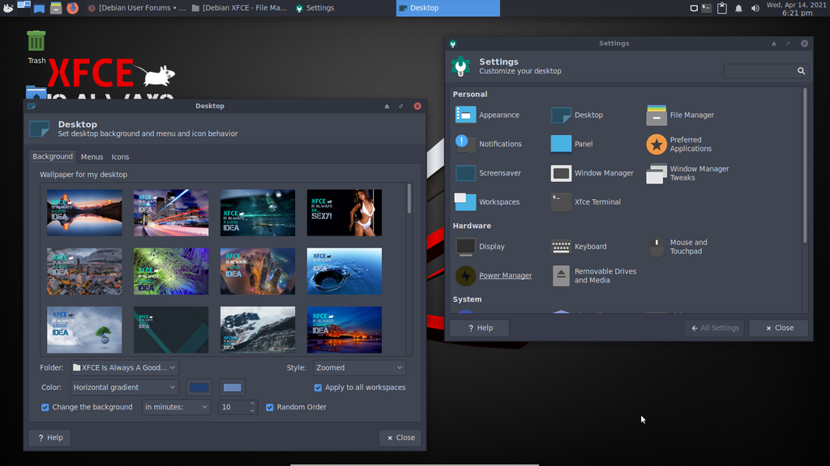Select the red bridge at dusk wallpaper
The height and width of the screenshot is (466, 830).
pos(344,330)
